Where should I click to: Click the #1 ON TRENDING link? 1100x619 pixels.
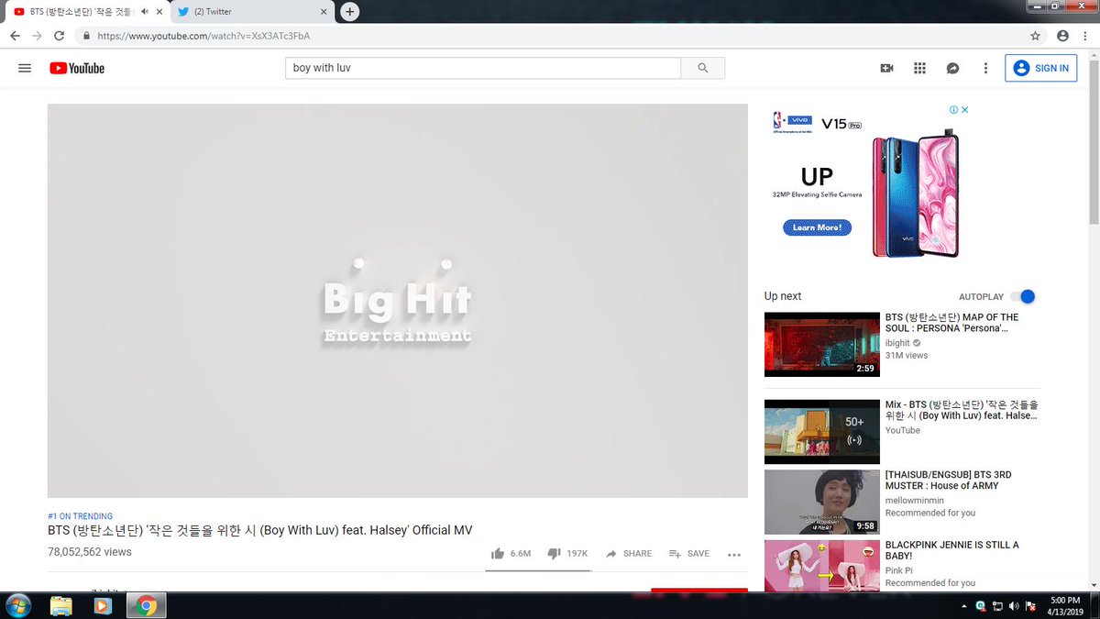80,516
